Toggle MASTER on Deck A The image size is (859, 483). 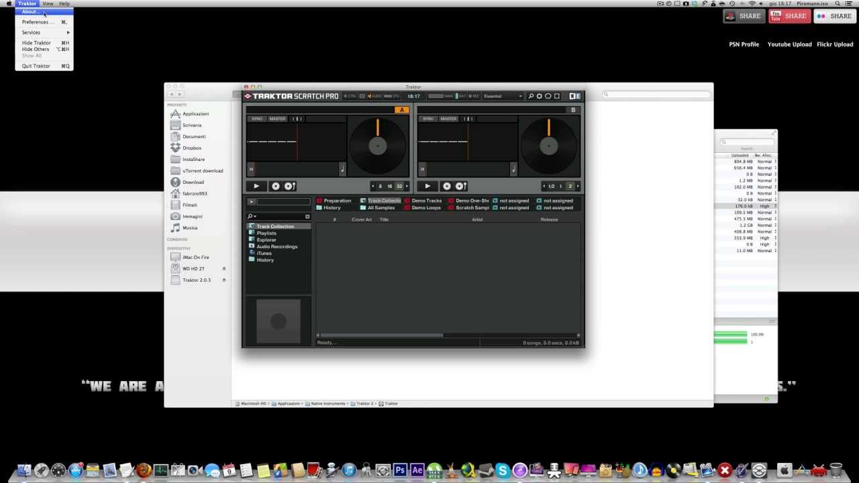click(277, 119)
